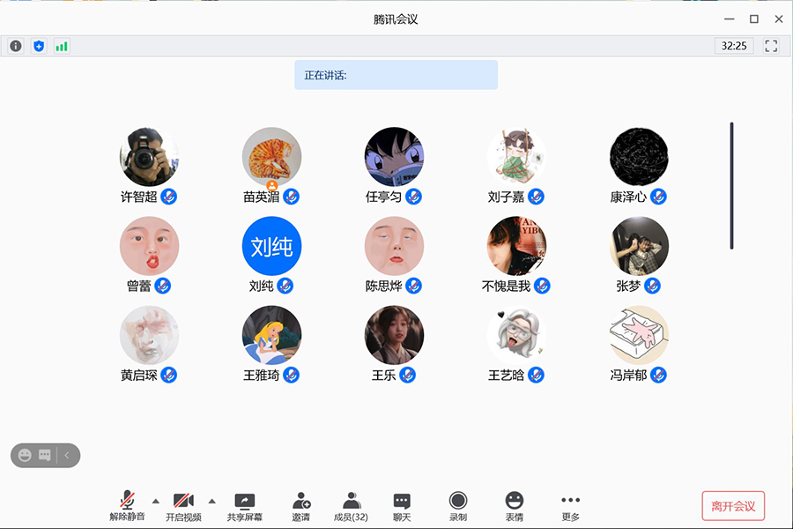
Task: Click the muted mic icon beside 王艺晗
Action: 536,375
